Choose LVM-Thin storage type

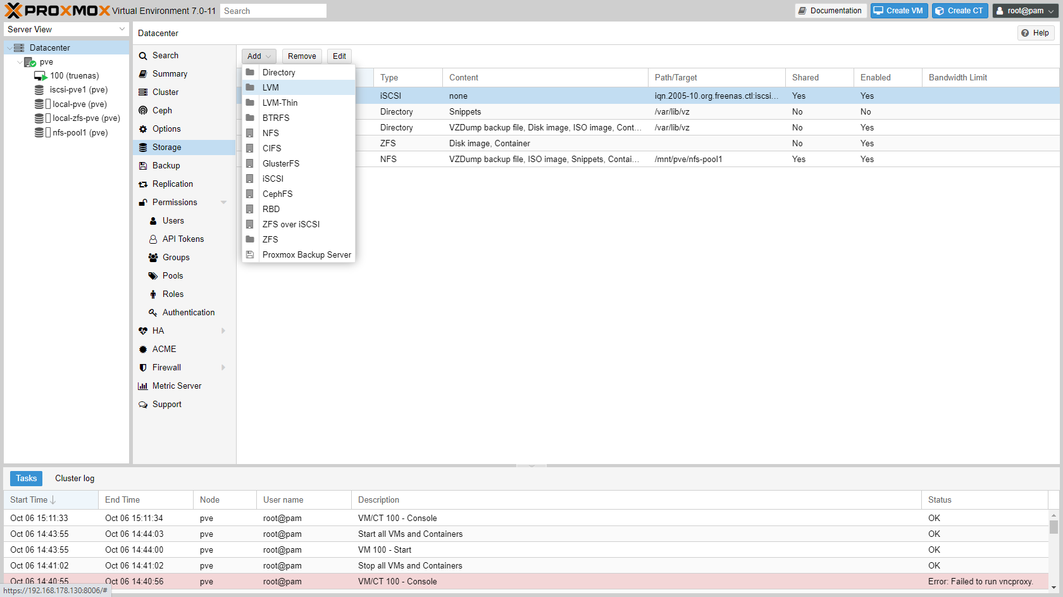(299, 103)
